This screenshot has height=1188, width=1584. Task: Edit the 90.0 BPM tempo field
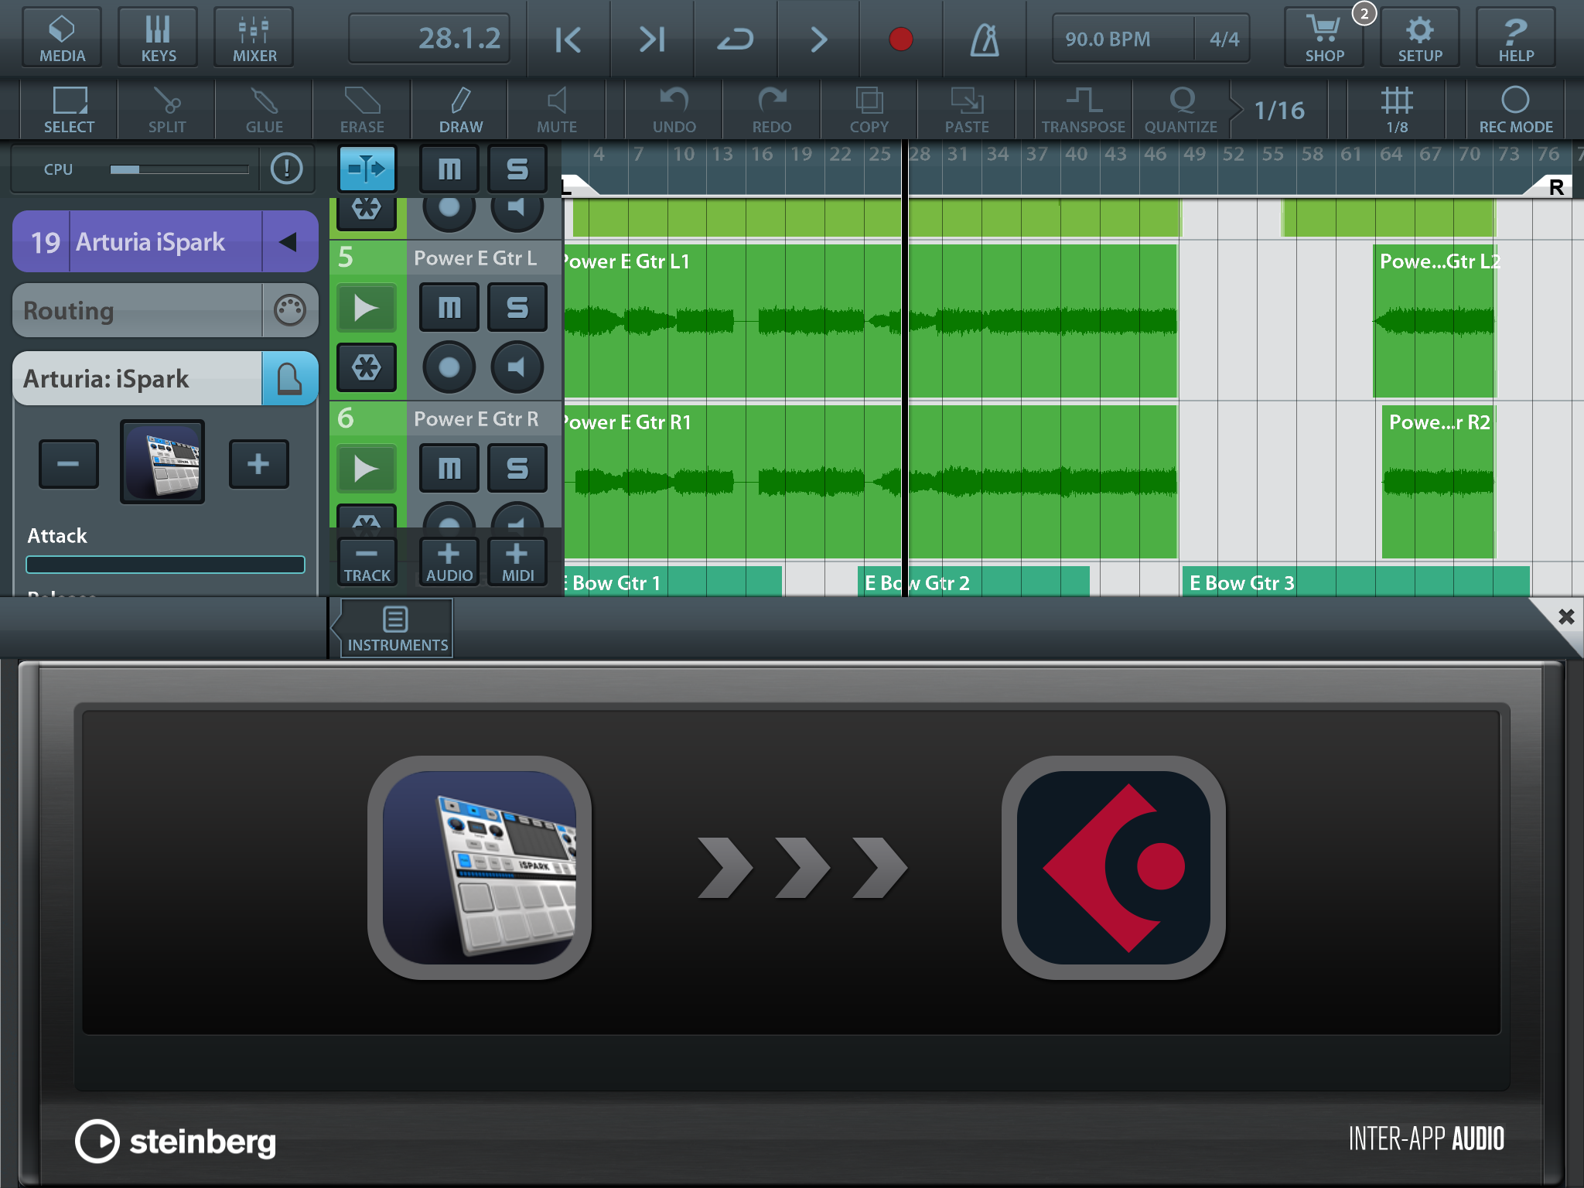pyautogui.click(x=1122, y=39)
